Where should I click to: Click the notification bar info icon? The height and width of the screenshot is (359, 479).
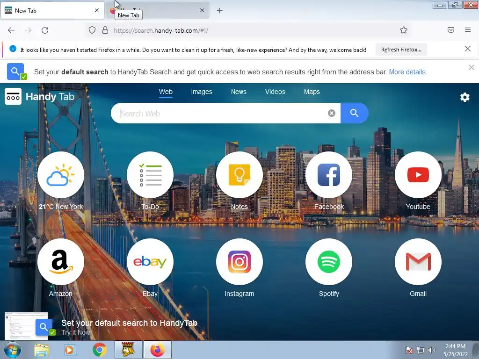point(13,49)
